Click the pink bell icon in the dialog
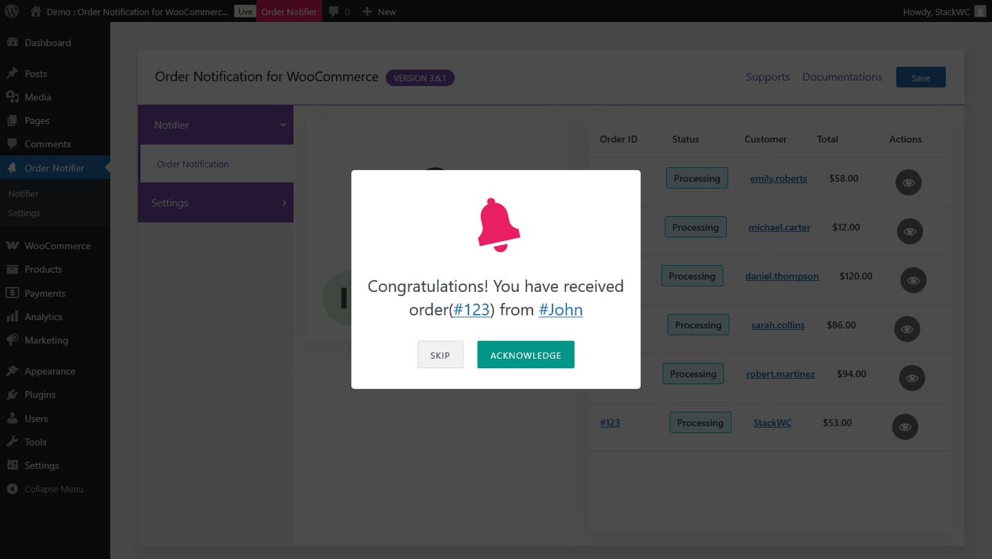Screen dimensions: 992x559 click(x=498, y=224)
